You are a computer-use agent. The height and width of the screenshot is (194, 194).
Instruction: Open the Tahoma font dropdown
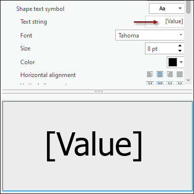point(149,35)
